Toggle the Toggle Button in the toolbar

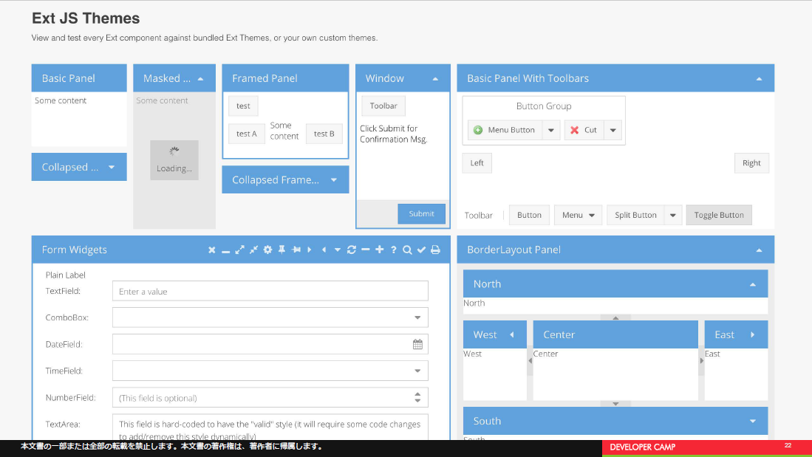click(x=719, y=215)
